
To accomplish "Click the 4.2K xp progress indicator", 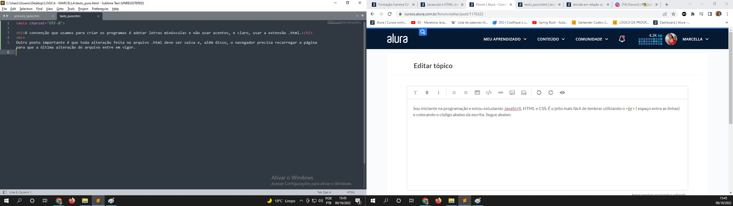I will point(650,39).
